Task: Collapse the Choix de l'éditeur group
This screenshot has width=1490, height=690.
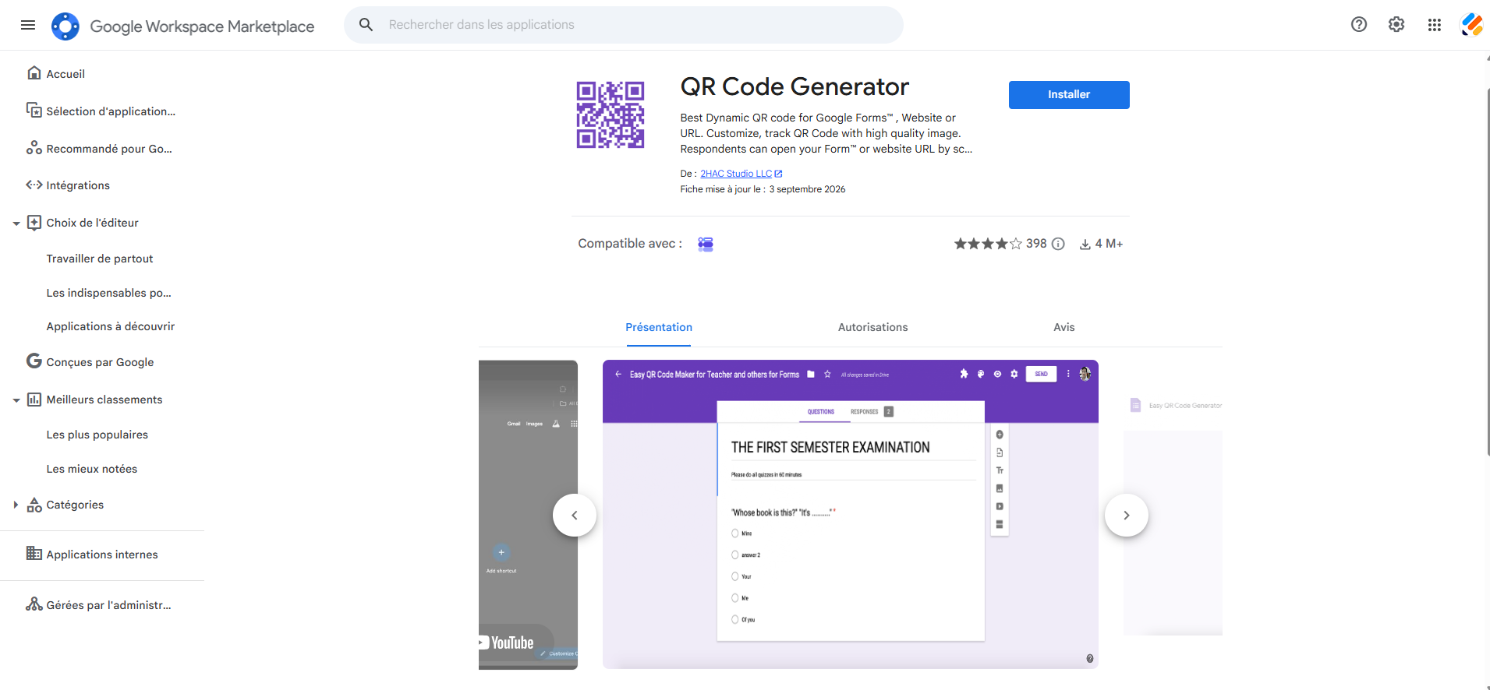Action: click(x=16, y=224)
